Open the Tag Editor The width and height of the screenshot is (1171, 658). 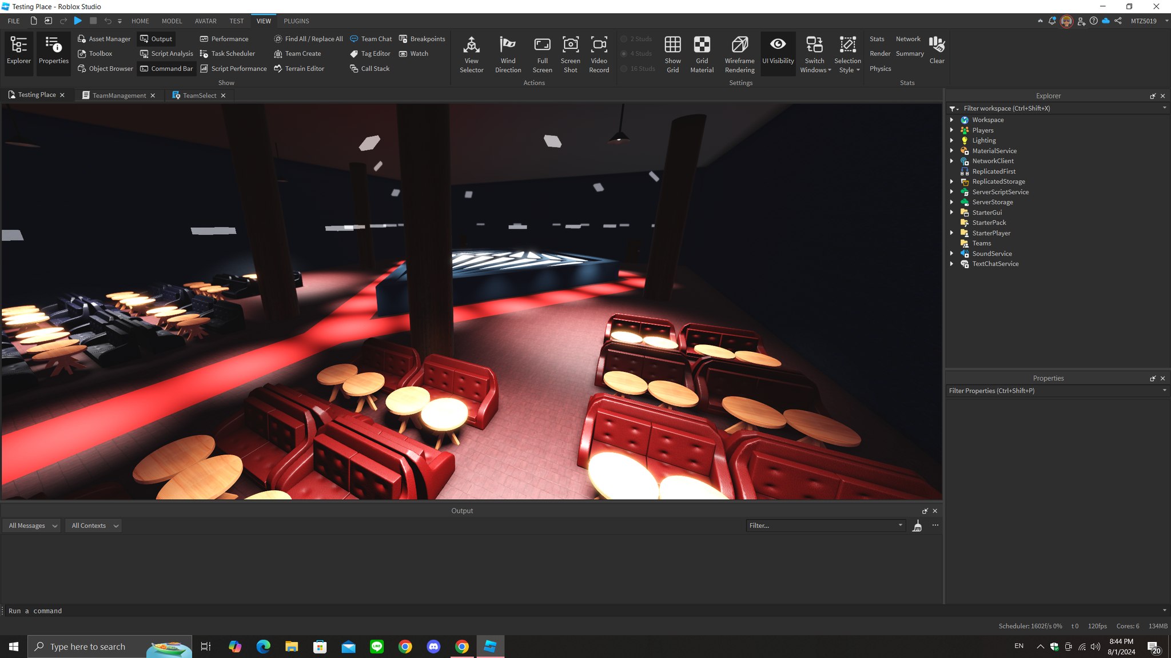pyautogui.click(x=370, y=54)
